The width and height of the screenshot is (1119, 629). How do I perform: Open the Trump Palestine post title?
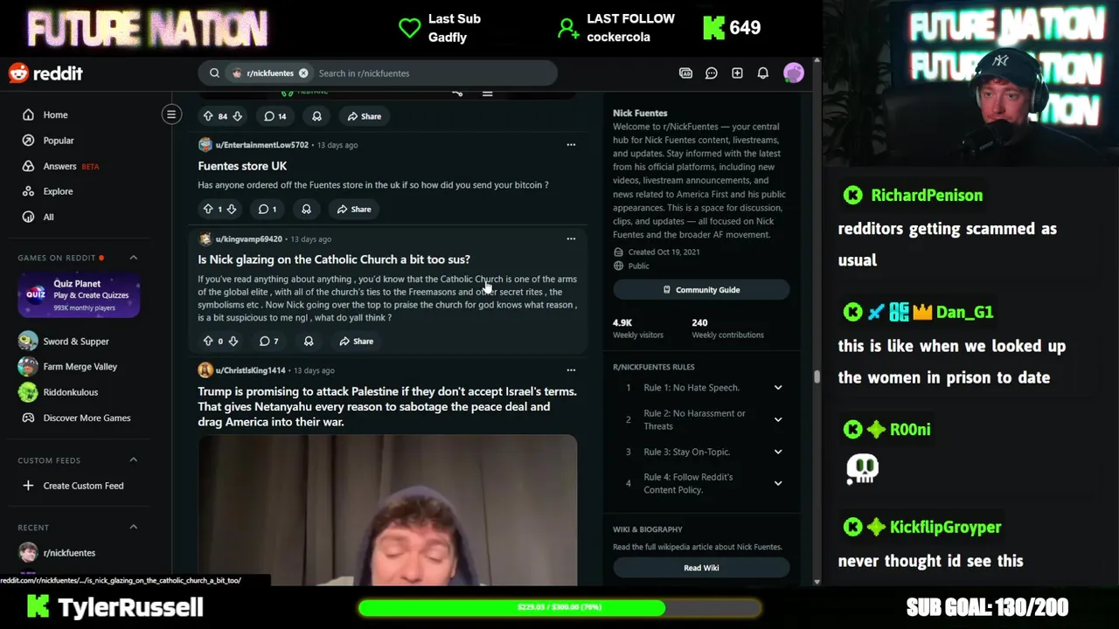[387, 407]
